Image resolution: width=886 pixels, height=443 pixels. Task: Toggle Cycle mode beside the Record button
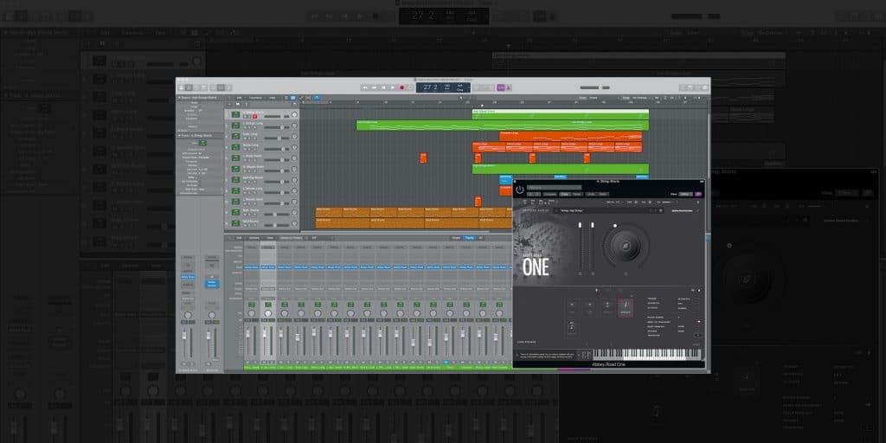[x=411, y=87]
